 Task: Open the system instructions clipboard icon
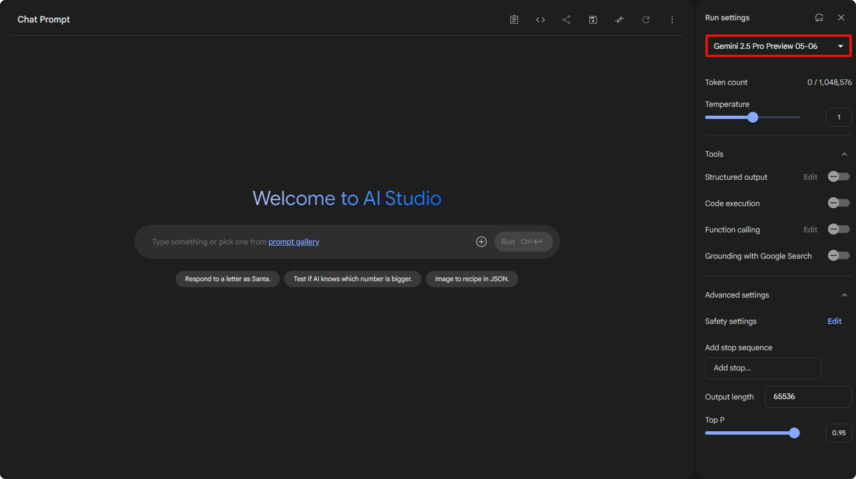pos(514,20)
